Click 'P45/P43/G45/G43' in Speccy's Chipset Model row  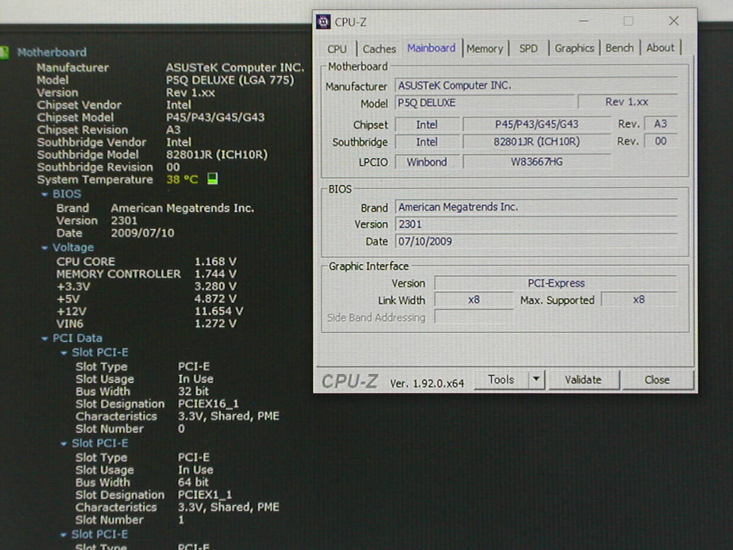(x=215, y=117)
